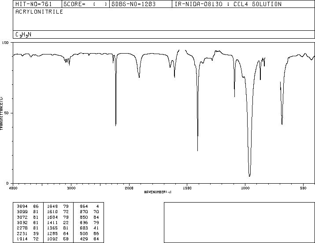The width and height of the screenshot is (315, 243).
Task: Click the 1500 wavenumber axis label
Action: [x=187, y=188]
